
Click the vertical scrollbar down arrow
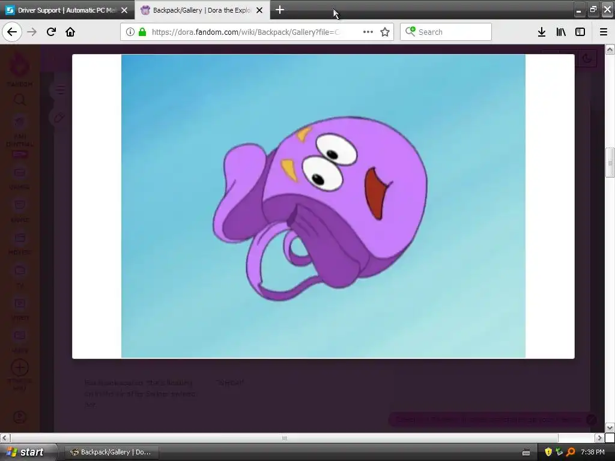(x=610, y=427)
